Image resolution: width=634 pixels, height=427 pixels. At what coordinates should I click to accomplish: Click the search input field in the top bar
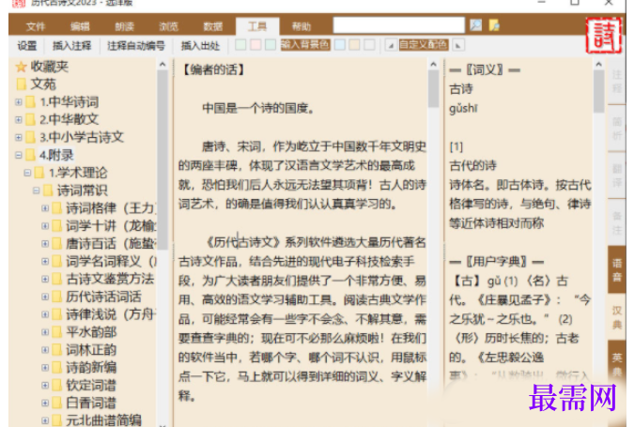point(398,25)
